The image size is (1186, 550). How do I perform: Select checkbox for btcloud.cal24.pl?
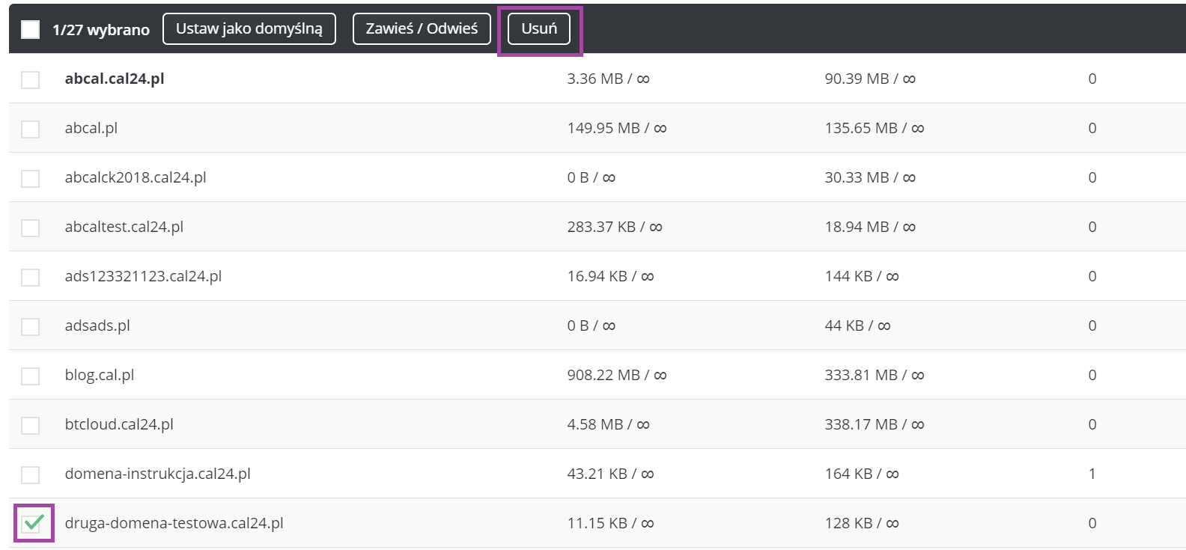coord(30,425)
